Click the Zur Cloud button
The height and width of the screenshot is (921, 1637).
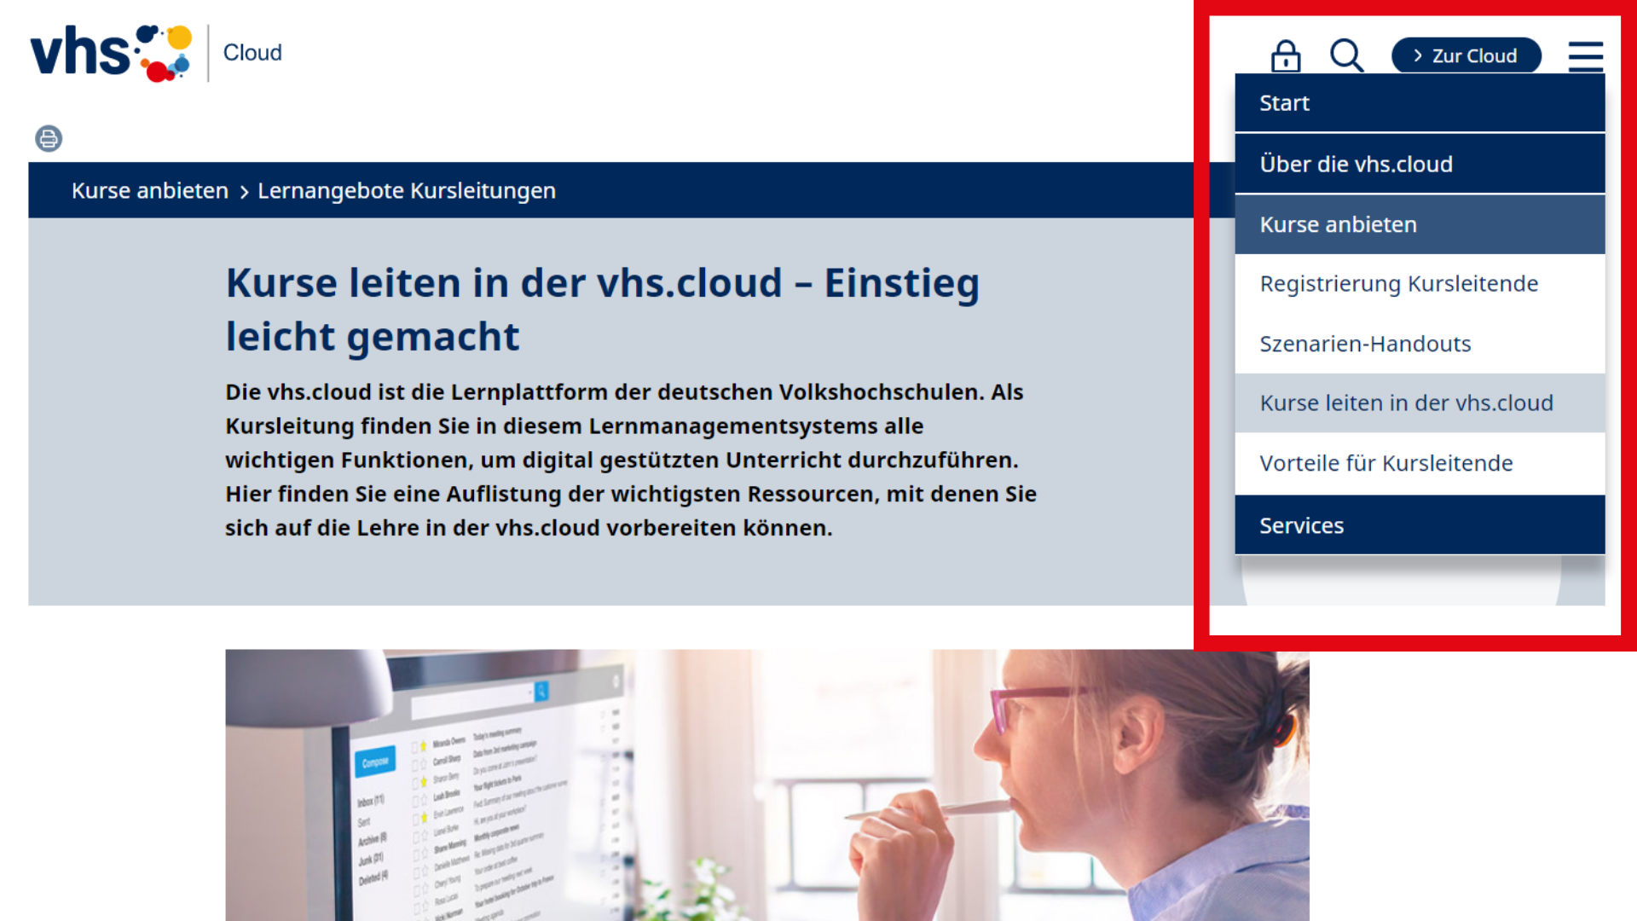tap(1466, 56)
